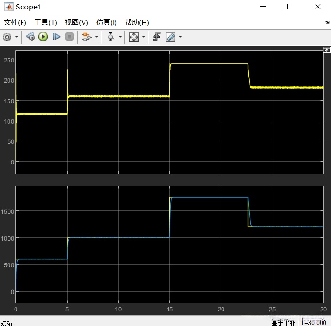Open the 帮助(H) menu

point(137,23)
